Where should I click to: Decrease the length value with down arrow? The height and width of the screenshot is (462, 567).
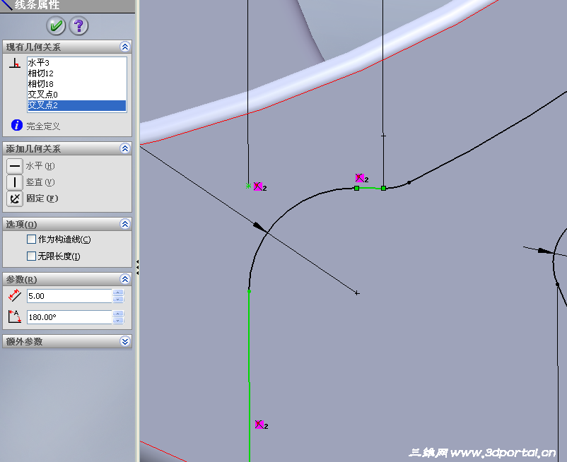pos(118,300)
